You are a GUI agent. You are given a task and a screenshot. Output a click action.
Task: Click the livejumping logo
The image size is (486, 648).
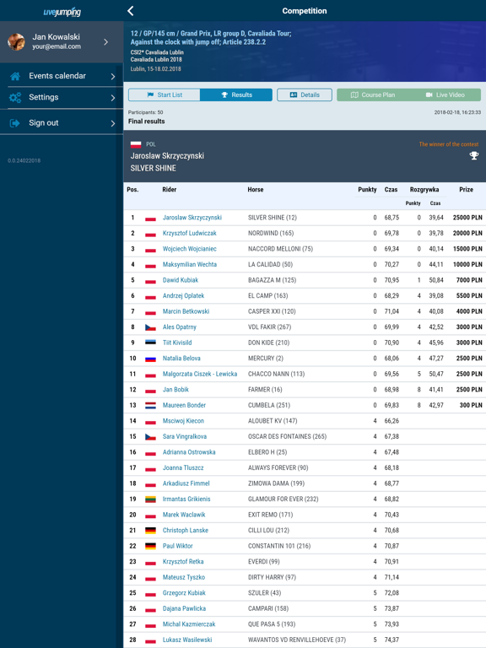(x=62, y=12)
